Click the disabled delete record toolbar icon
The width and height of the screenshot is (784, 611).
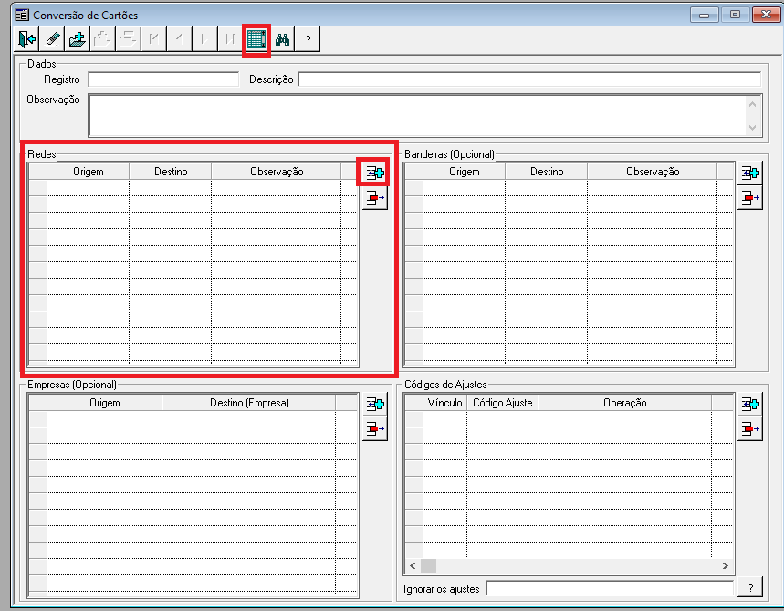[x=128, y=39]
